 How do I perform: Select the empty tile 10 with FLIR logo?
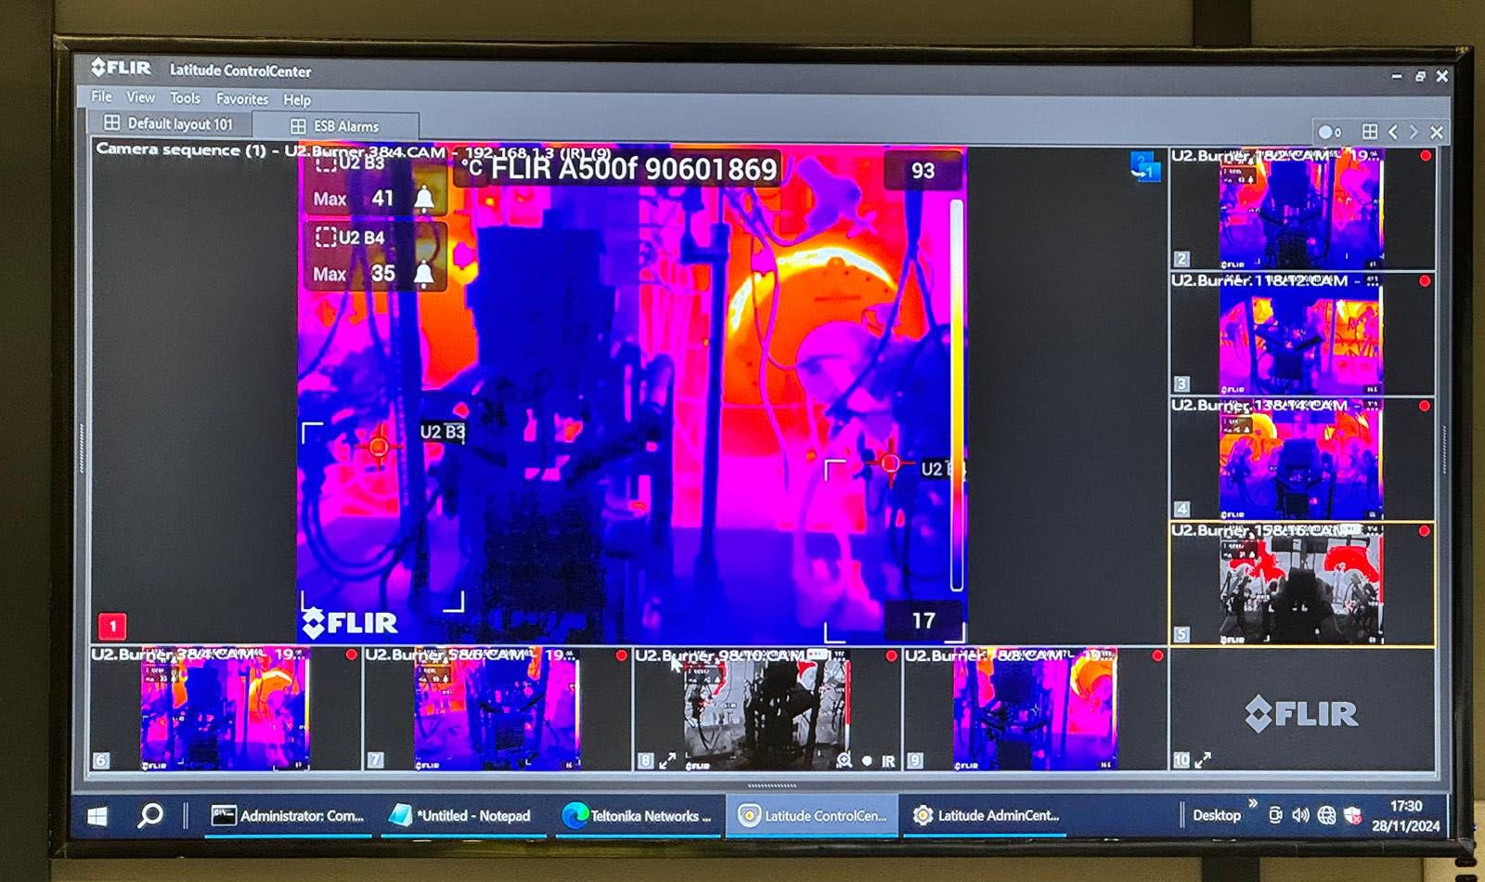1302,710
